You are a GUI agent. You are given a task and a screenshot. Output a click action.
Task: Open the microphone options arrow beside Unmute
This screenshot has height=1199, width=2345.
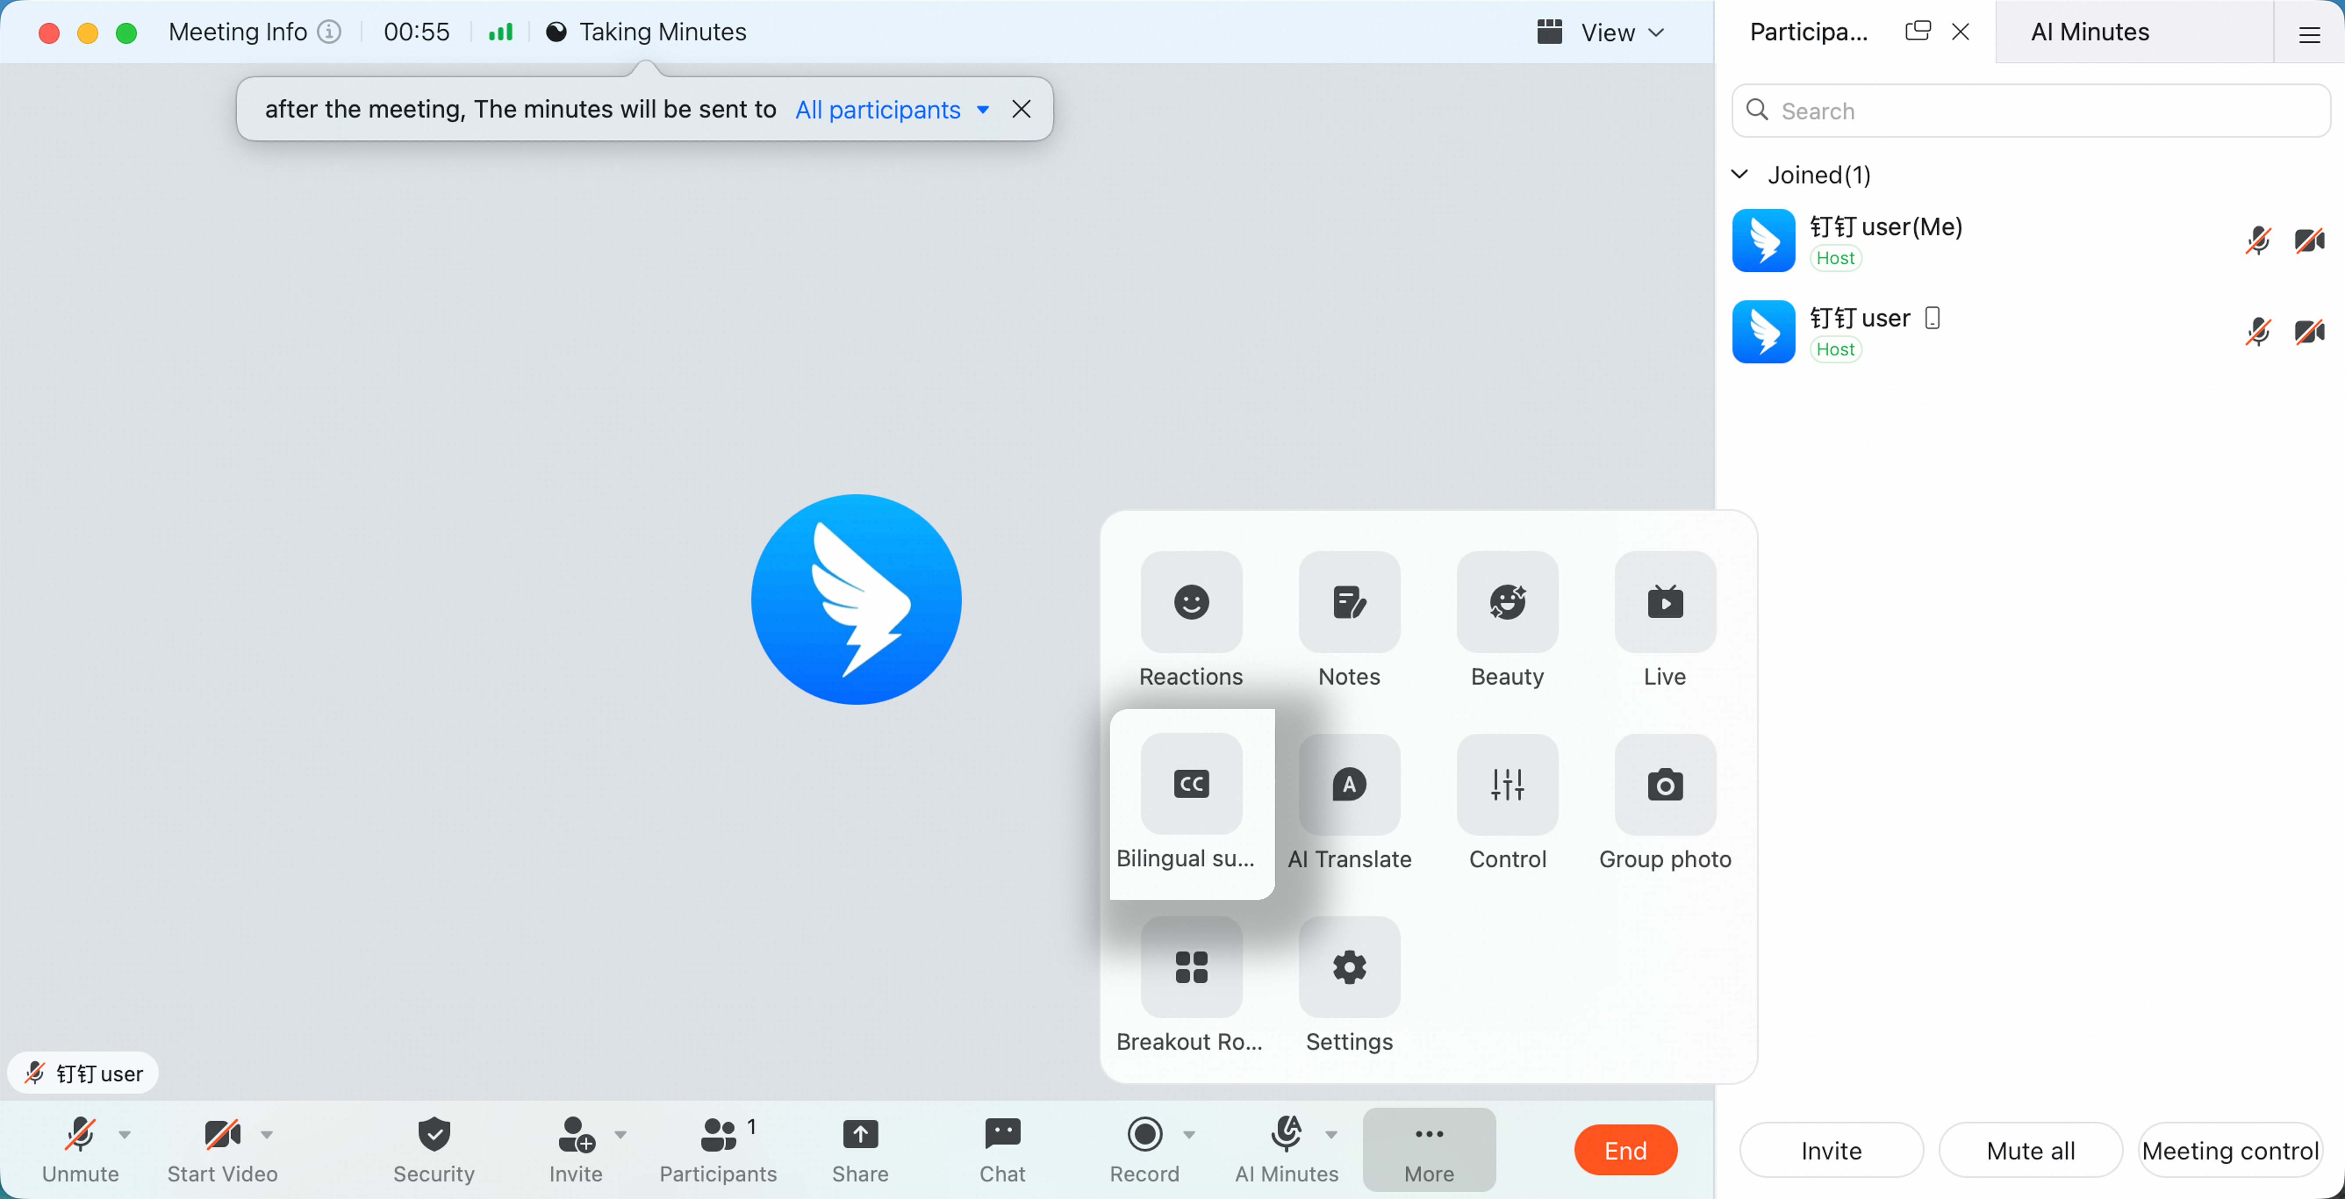click(x=125, y=1135)
